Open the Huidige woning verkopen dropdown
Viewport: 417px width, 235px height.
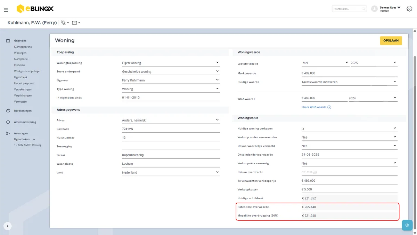pyautogui.click(x=349, y=128)
